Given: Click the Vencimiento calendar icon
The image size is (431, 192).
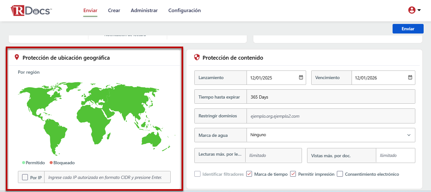Looking at the screenshot, I should pos(410,78).
